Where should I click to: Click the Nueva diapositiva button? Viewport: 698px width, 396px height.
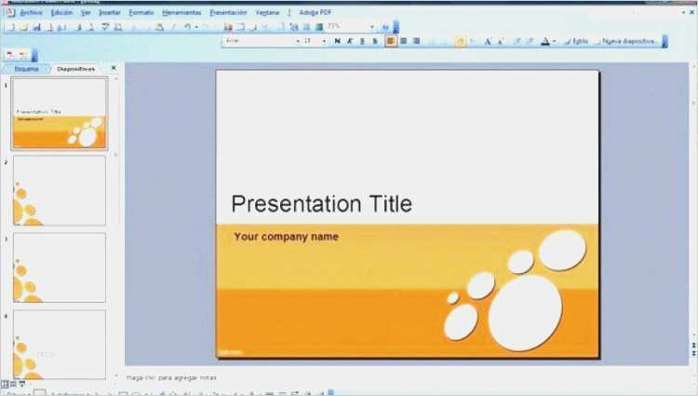[628, 41]
